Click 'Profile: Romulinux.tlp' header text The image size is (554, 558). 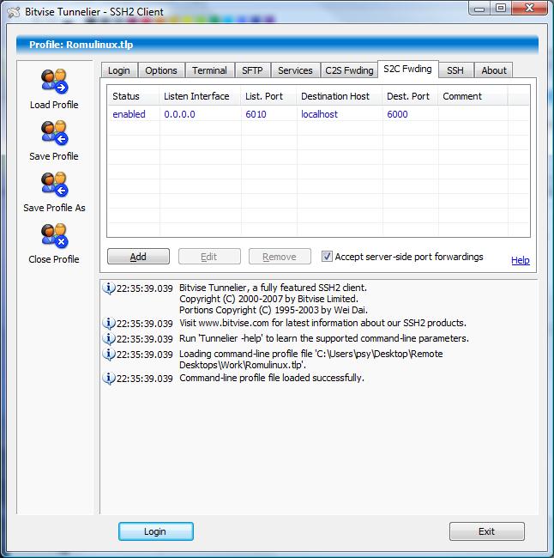coord(81,45)
